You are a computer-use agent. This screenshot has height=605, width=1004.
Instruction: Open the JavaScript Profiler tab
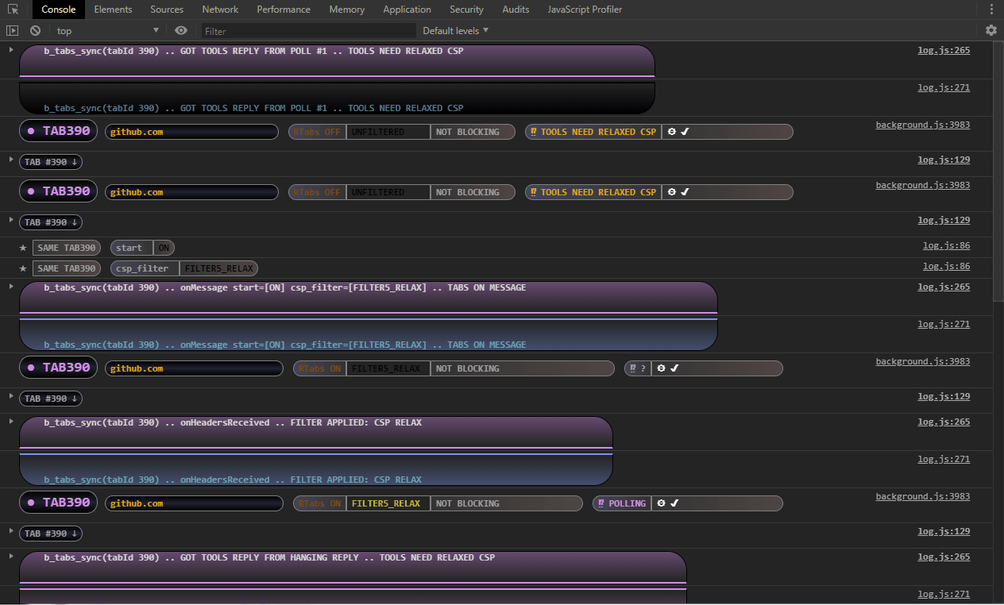tap(585, 10)
